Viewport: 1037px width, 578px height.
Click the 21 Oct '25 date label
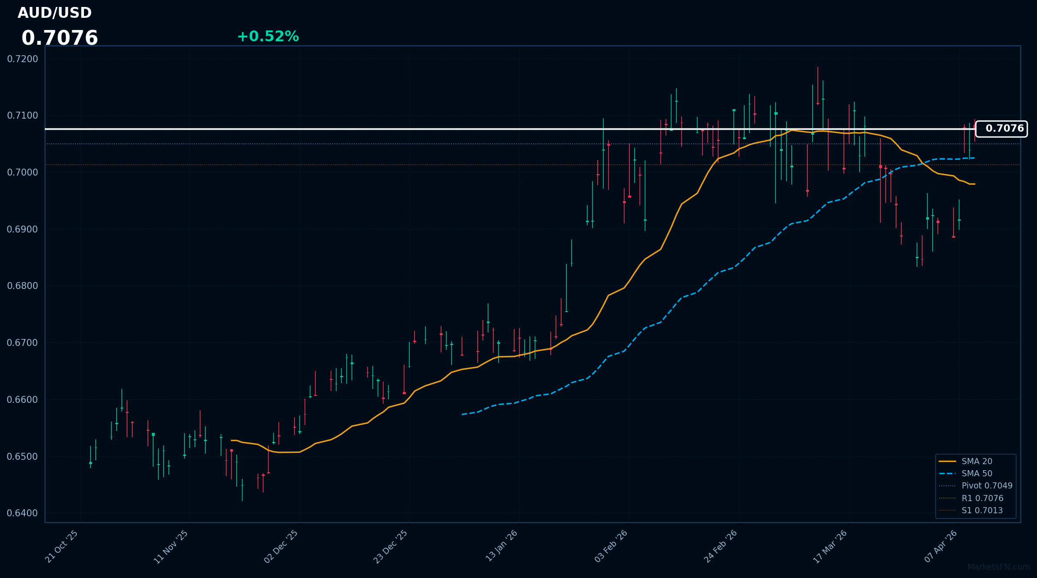pos(62,546)
